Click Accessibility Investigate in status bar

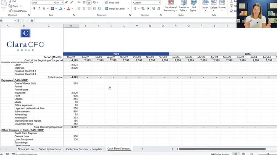click(25, 154)
